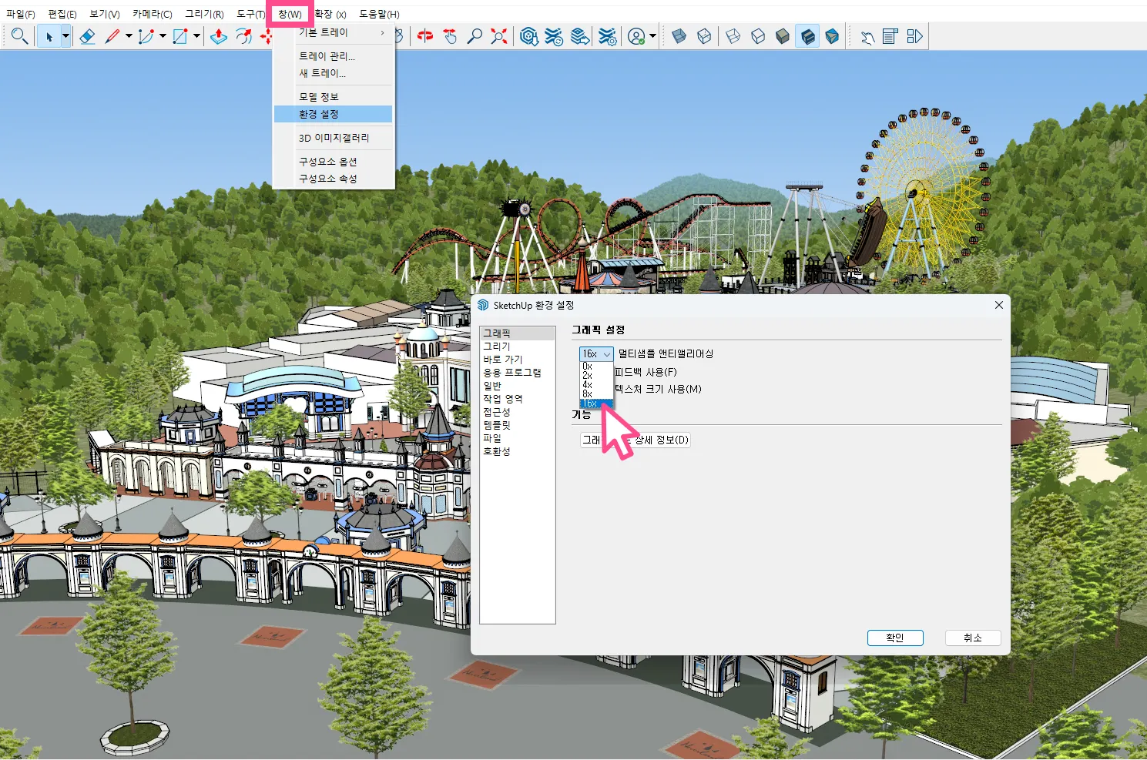Select the pencil Line tool
This screenshot has height=760, width=1147.
pyautogui.click(x=112, y=36)
